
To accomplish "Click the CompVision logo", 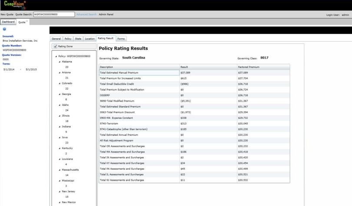I will pyautogui.click(x=15, y=5).
